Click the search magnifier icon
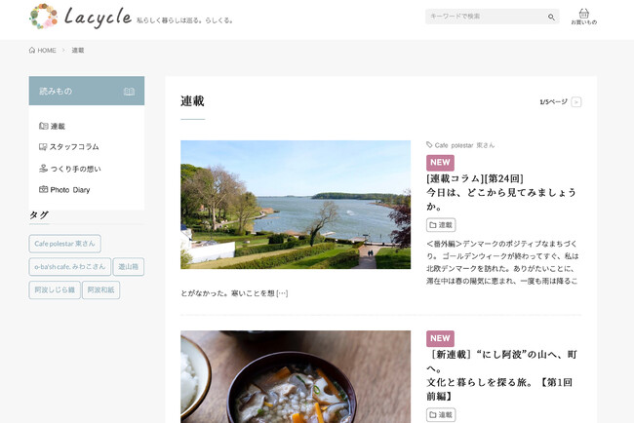 (551, 17)
